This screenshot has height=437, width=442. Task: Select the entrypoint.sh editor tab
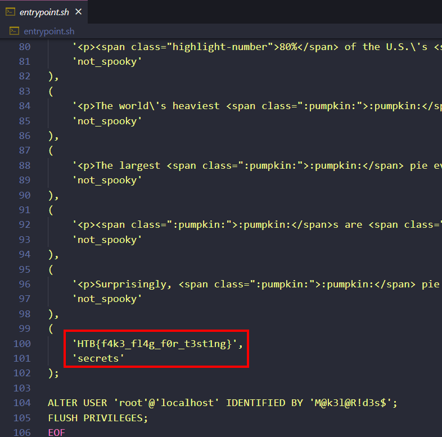(x=44, y=12)
